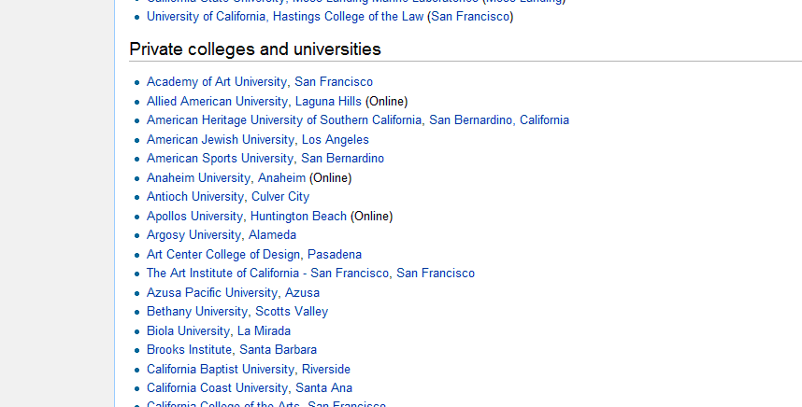
Task: Open American Heritage University of Southern California
Action: [x=284, y=120]
